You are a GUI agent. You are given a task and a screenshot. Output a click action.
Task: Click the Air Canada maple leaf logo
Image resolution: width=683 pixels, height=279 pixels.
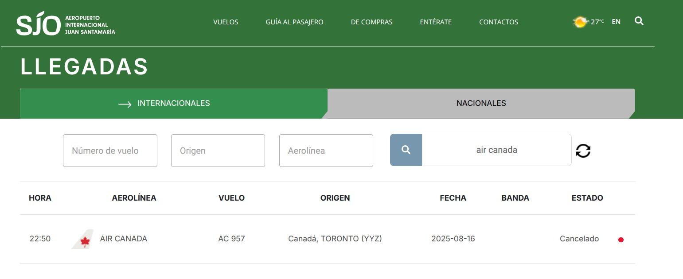(84, 239)
